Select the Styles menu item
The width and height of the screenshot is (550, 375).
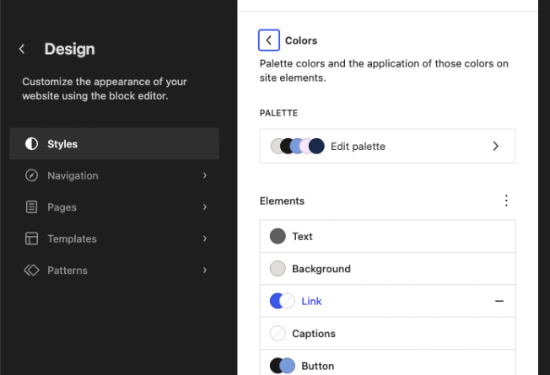(x=114, y=144)
